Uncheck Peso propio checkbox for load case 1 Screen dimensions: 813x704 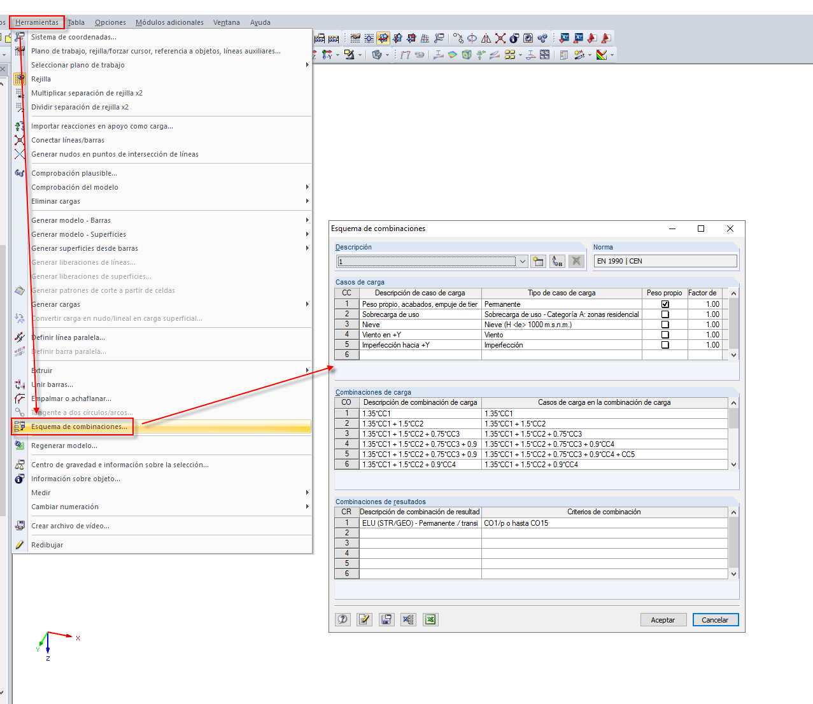(665, 304)
